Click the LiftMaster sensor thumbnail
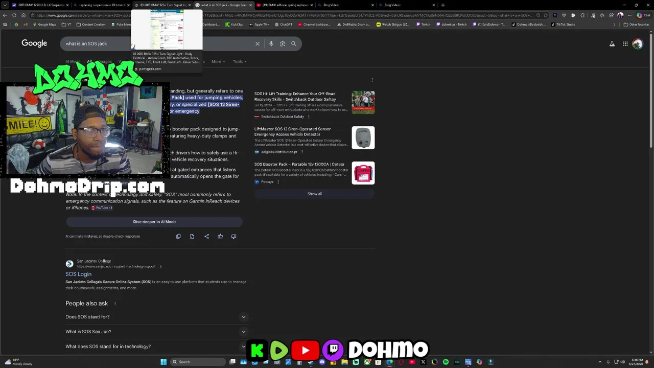Screen dimensions: 654x368 point(363,138)
